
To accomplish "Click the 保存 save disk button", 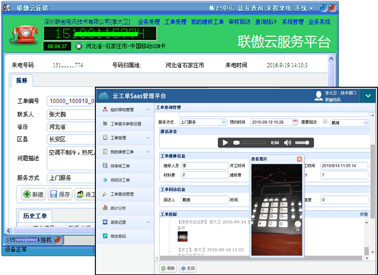I will coord(60,194).
